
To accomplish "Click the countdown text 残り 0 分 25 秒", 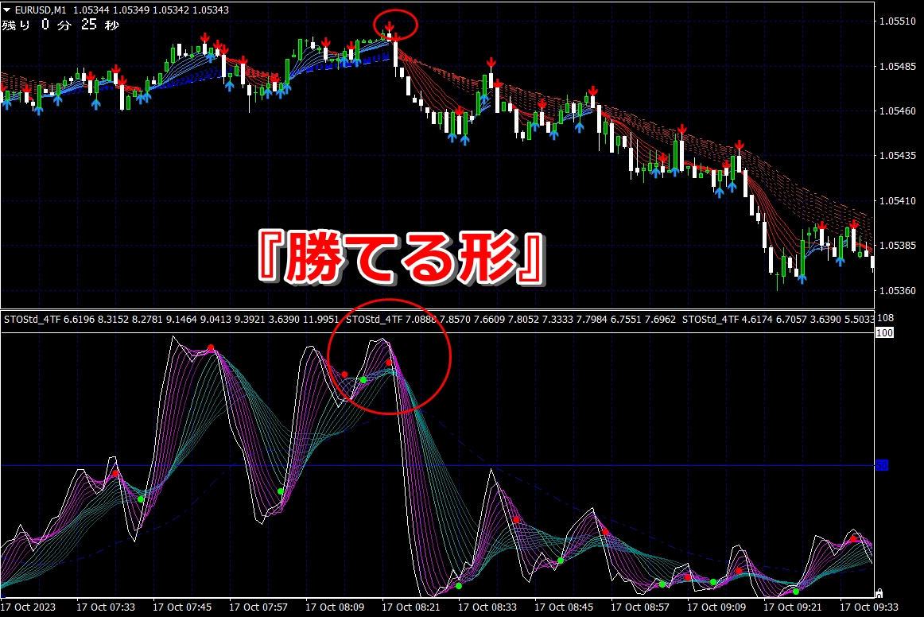I will [60, 25].
